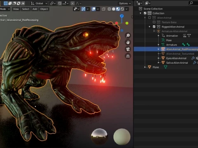
Task: Open the overlays settings dropdown arrow
Action: (98, 9)
